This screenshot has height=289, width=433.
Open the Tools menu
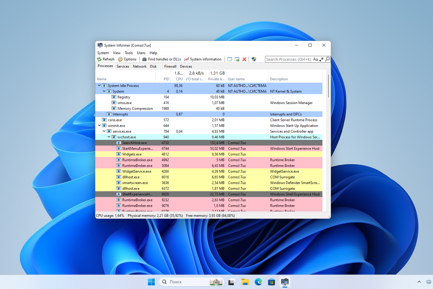(x=129, y=53)
